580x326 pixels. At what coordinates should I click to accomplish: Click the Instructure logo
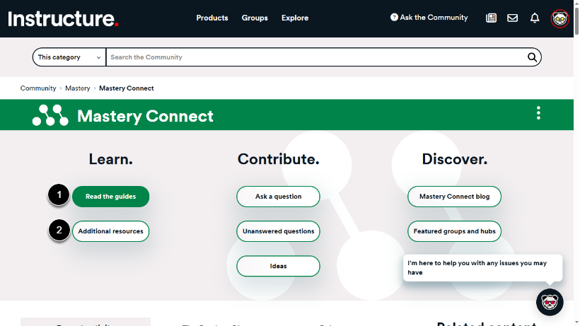coord(63,18)
